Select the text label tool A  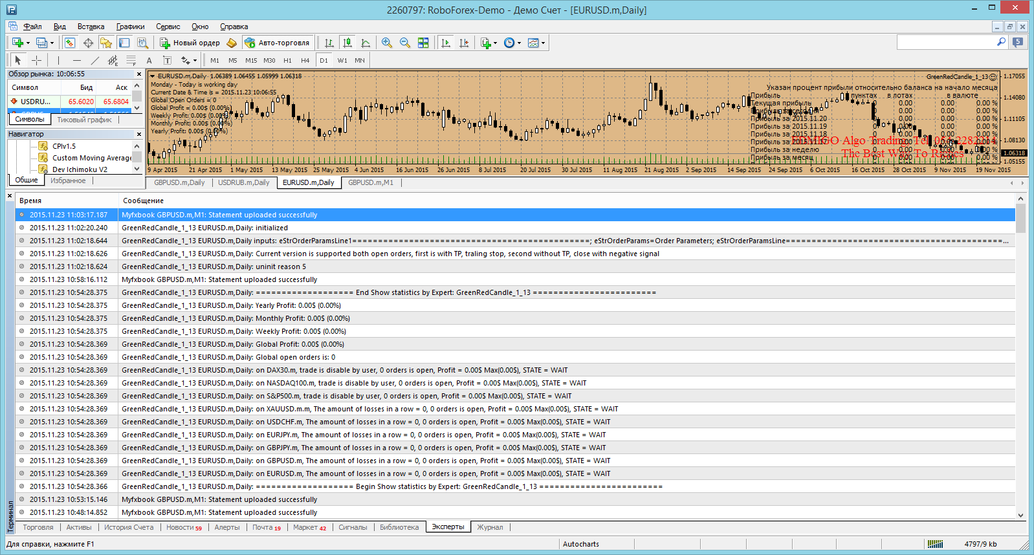(149, 60)
